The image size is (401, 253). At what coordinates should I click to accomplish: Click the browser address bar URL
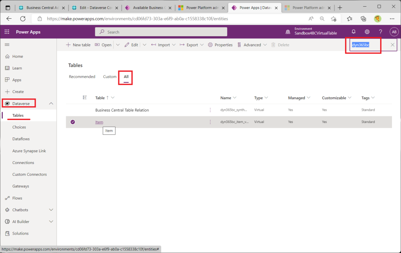[137, 19]
